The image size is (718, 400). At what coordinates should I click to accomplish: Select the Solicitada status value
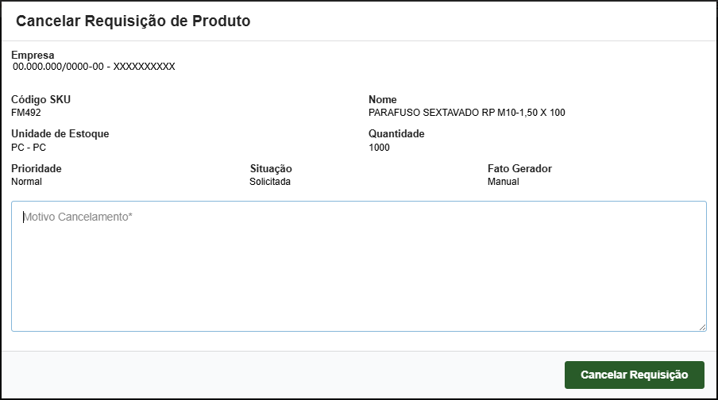[x=270, y=182]
